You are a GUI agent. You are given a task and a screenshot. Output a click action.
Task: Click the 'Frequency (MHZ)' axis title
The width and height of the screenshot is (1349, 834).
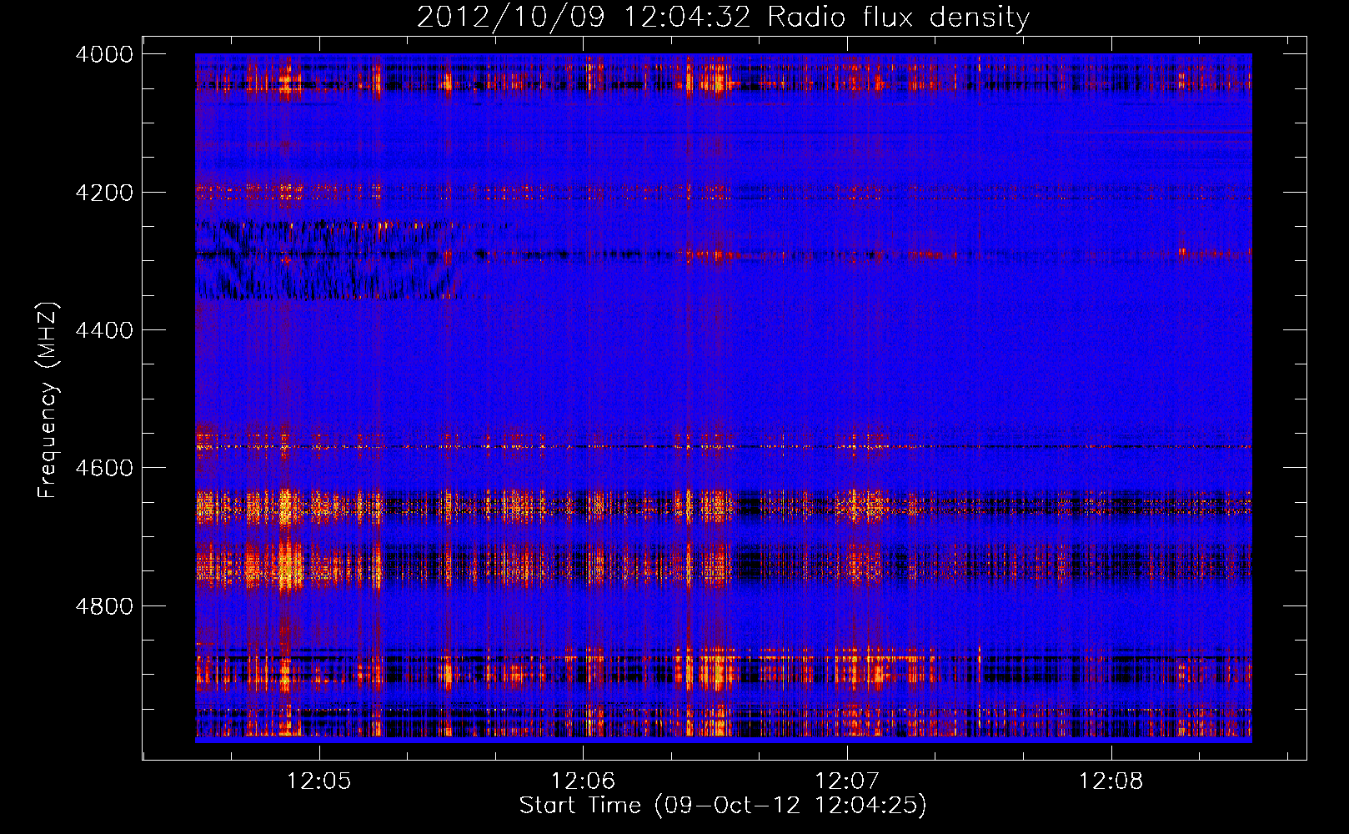(48, 399)
